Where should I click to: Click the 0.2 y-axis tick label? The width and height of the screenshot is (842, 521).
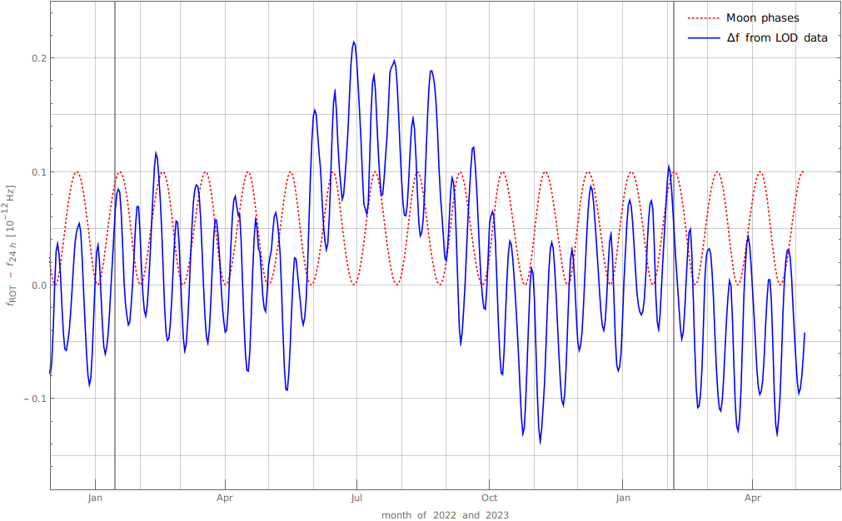(38, 58)
